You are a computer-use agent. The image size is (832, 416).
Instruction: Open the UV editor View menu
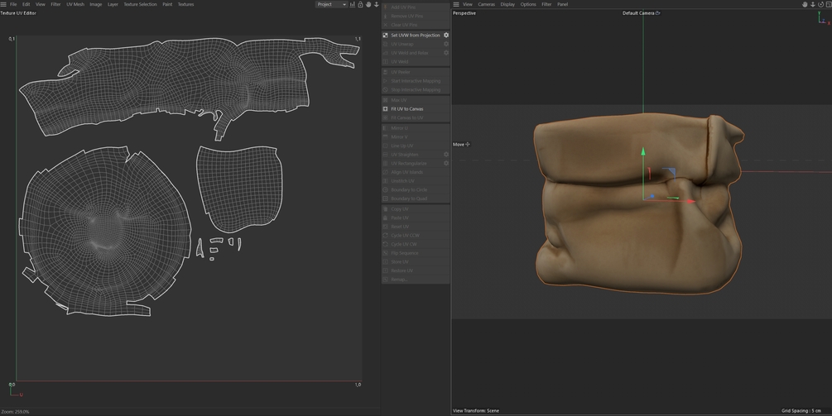click(x=41, y=4)
